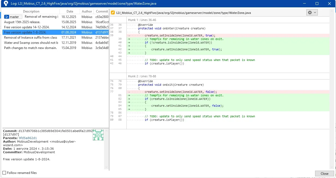
Task: Select commit 'Free version update 1-8-2024.'
Action: point(55,32)
